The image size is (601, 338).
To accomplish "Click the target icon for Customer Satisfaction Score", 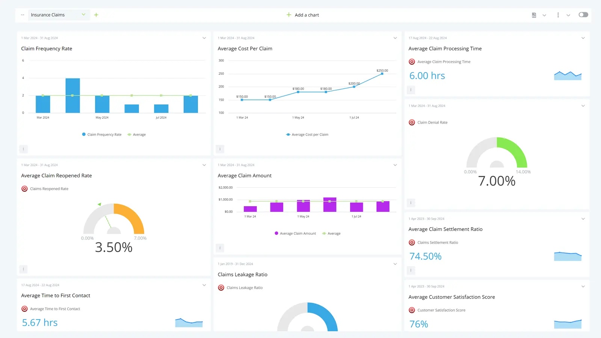I will (x=412, y=310).
